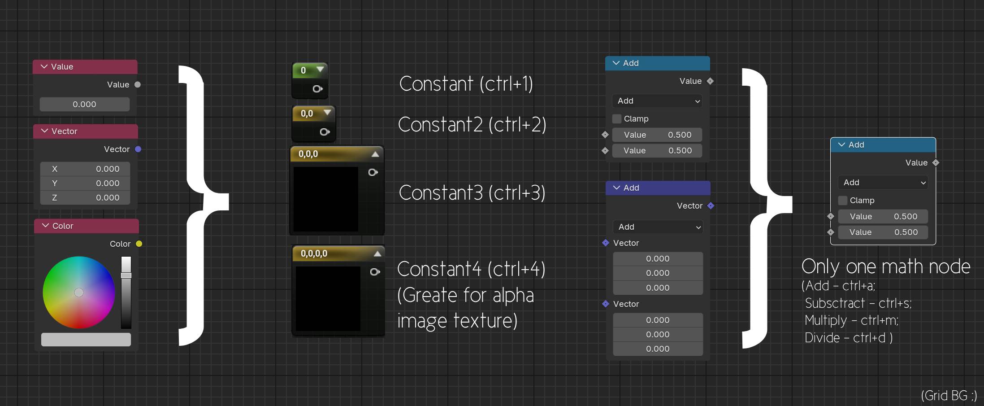Viewport: 984px width, 406px height.
Task: Click the output pin of Constant 0 node
Action: click(x=317, y=89)
